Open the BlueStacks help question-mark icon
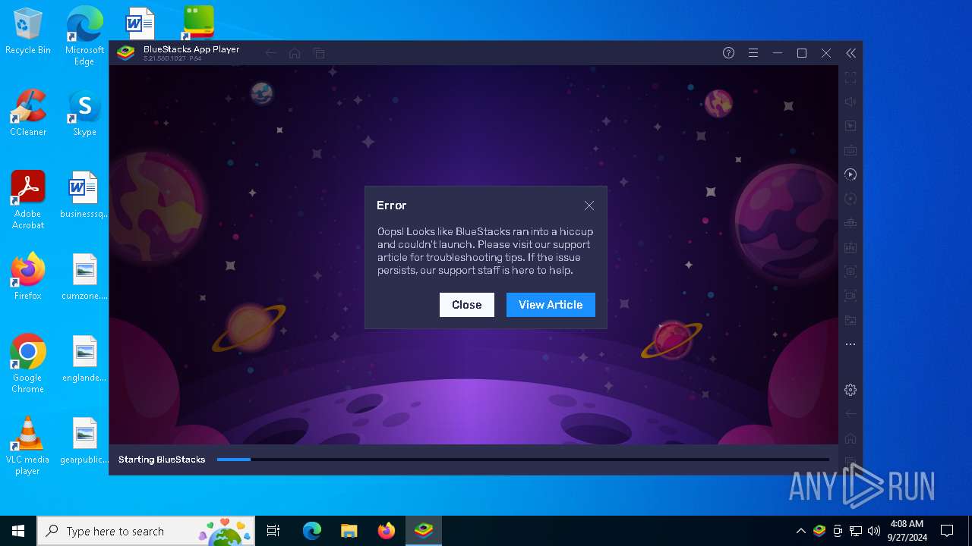 (x=728, y=53)
